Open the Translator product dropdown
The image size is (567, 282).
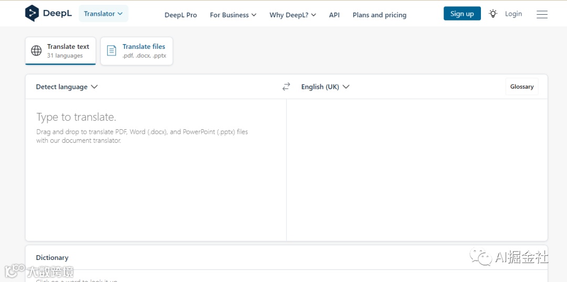(x=103, y=14)
